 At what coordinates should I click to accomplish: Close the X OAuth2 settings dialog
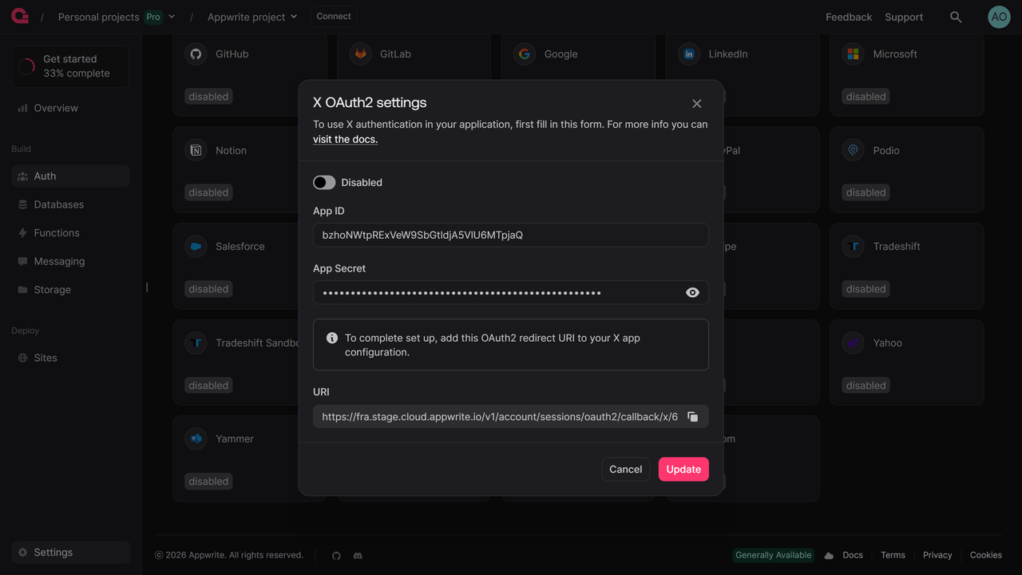(697, 104)
